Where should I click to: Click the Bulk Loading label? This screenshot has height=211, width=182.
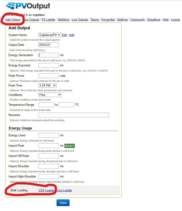(19, 190)
